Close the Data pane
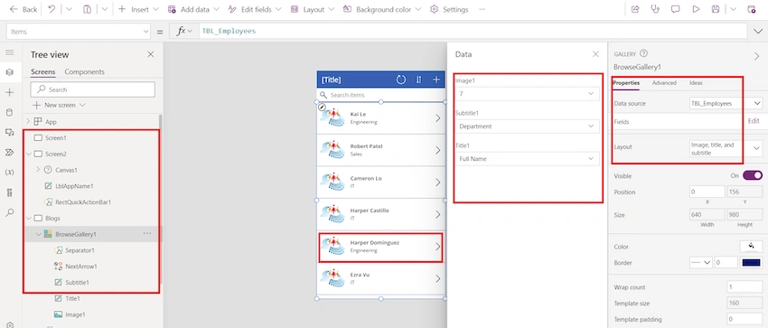768x328 pixels. coord(595,54)
